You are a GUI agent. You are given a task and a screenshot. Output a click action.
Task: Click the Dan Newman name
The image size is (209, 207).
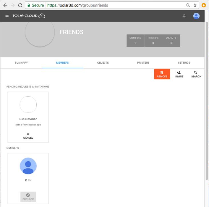[x=28, y=119]
